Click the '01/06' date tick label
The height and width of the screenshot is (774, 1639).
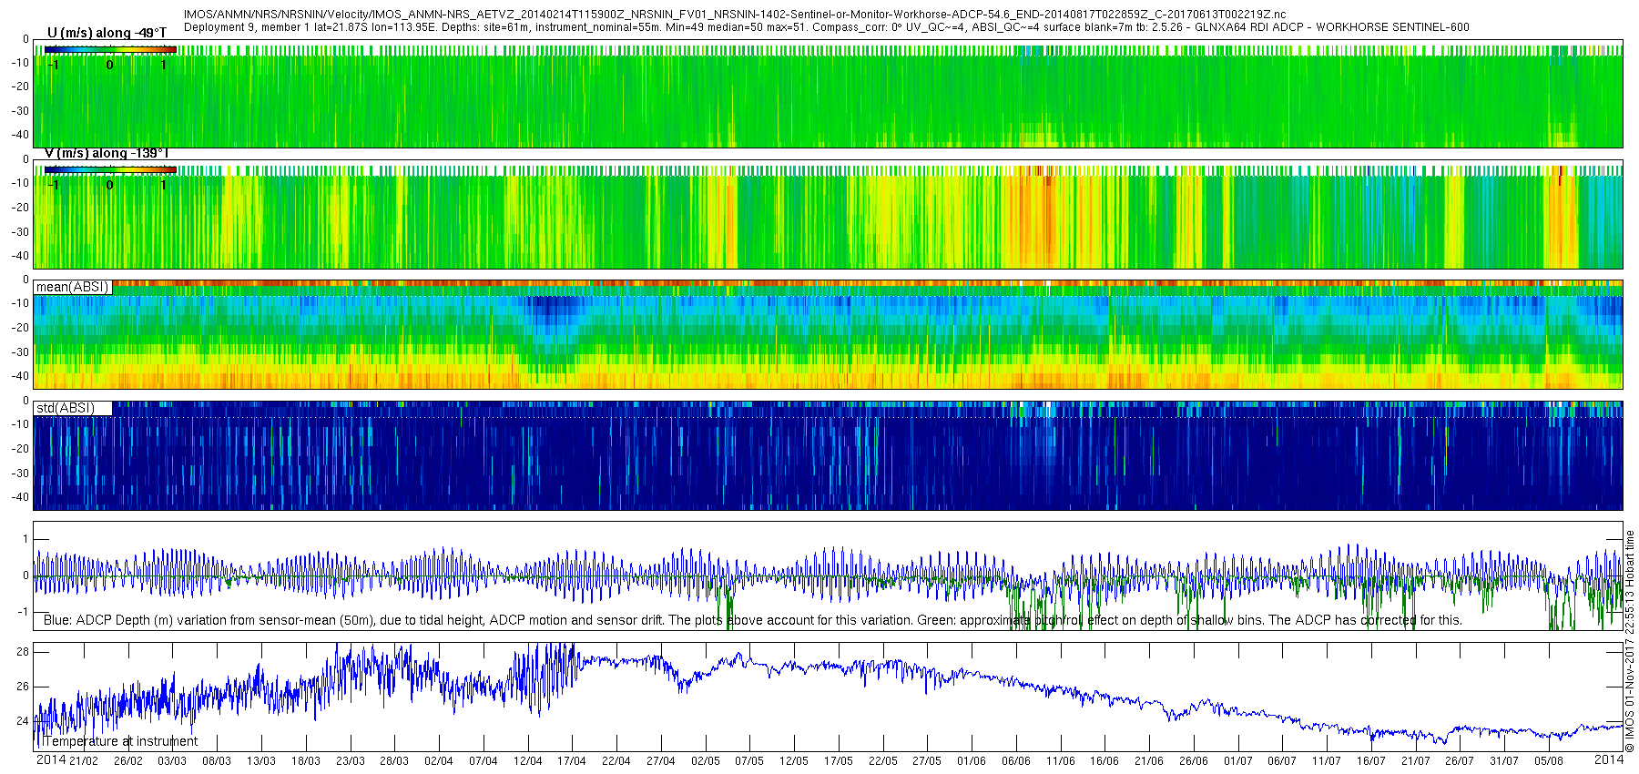tap(972, 761)
